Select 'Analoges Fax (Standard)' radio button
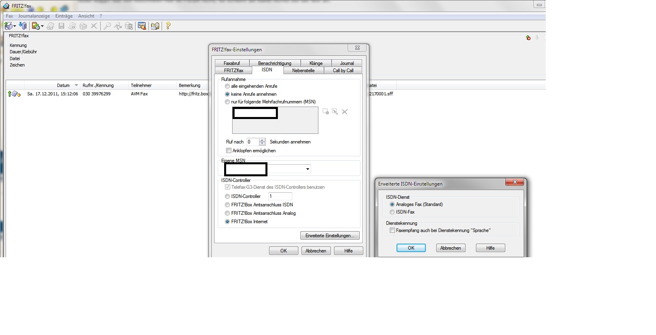 (392, 204)
